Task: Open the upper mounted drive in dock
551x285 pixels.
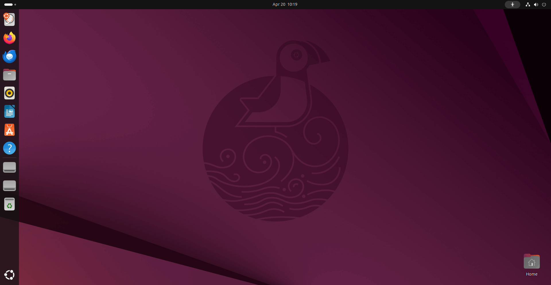Action: (9, 167)
